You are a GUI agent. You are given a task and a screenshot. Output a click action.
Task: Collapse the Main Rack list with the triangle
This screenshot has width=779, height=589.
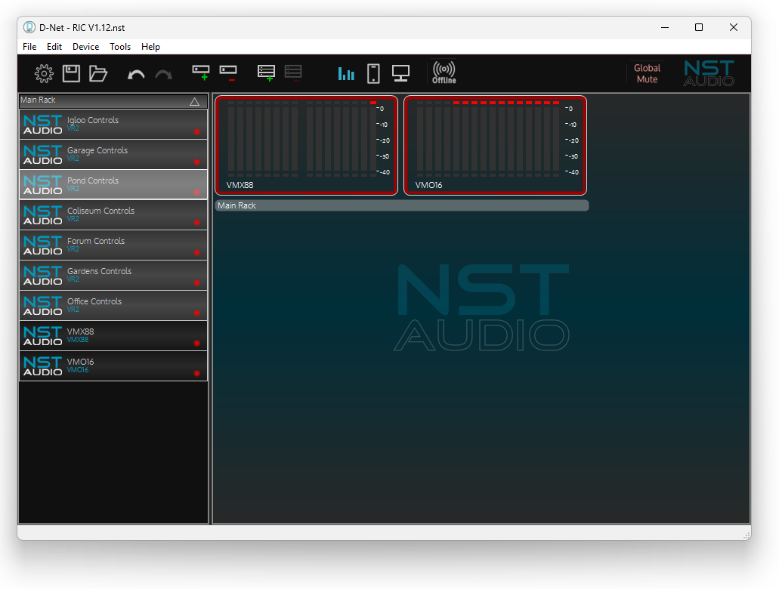tap(194, 101)
